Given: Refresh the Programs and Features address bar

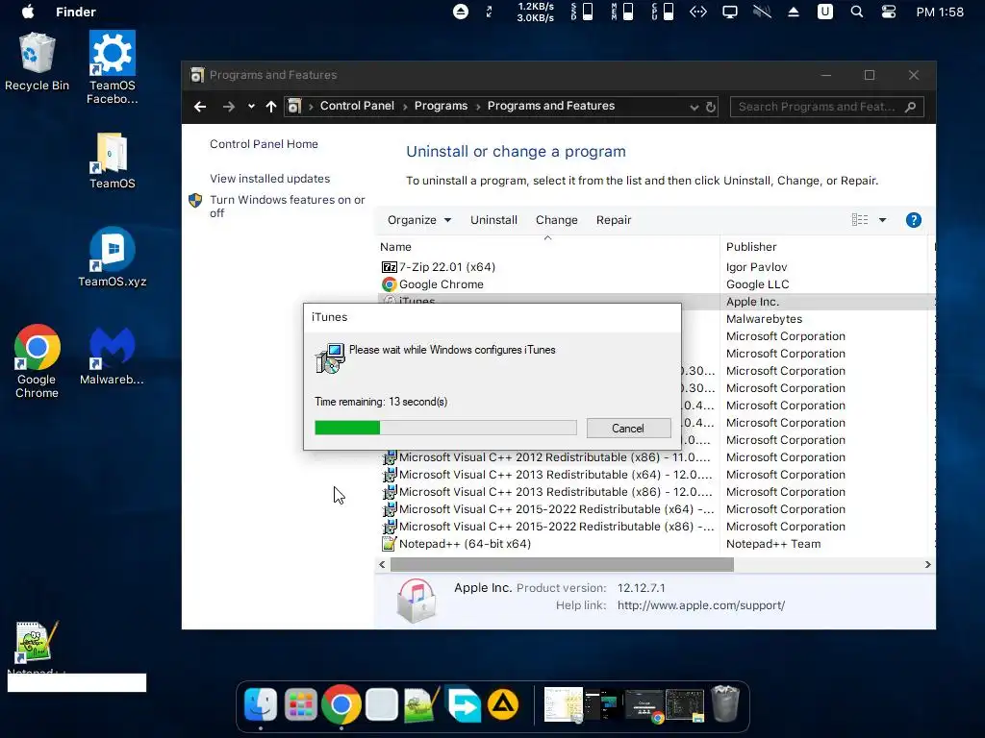Looking at the screenshot, I should click(711, 107).
